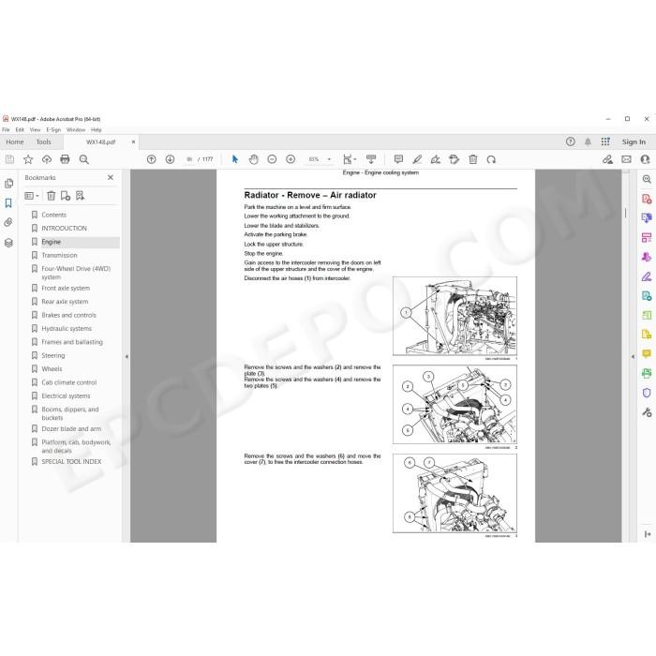This screenshot has height=656, width=656.
Task: Open the stamp tool icon
Action: [x=454, y=159]
